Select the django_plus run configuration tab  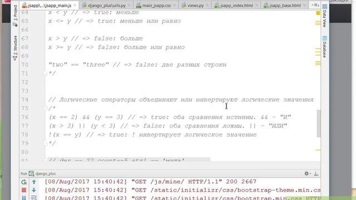tap(46, 174)
